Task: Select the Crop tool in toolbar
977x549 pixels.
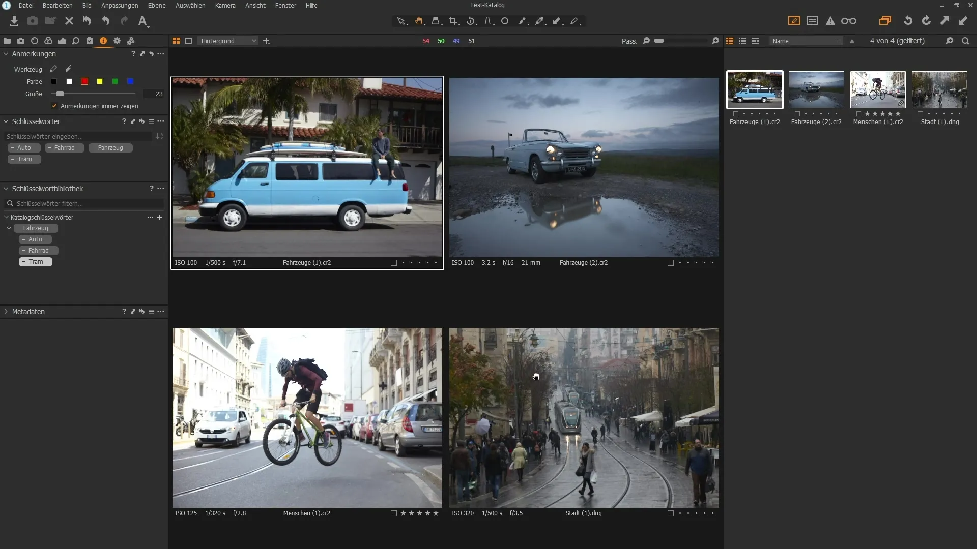Action: click(x=453, y=21)
